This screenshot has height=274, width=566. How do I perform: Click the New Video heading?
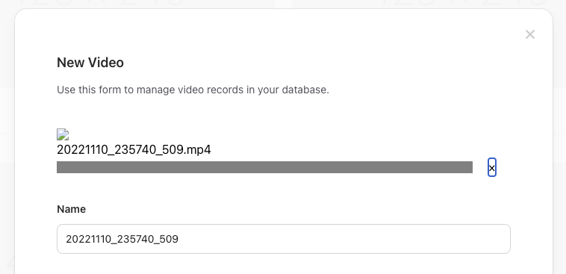[90, 63]
